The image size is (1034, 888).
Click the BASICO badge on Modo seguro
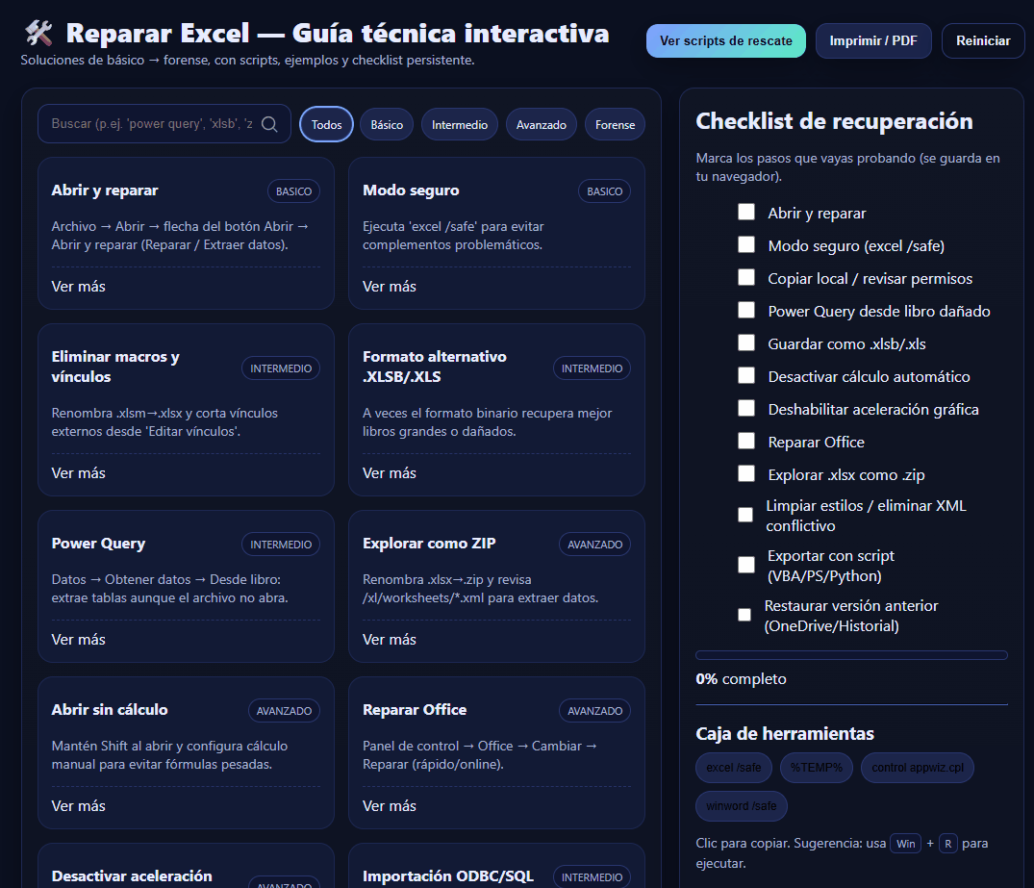click(x=605, y=191)
